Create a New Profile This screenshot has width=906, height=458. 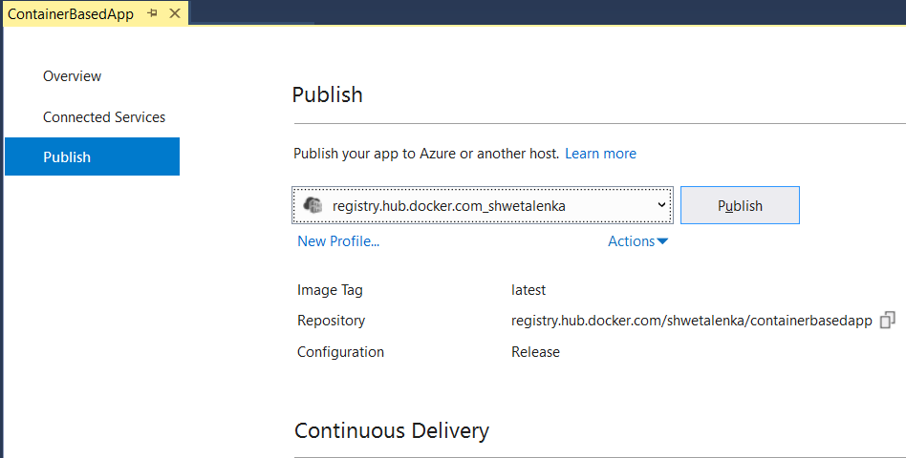click(x=338, y=241)
